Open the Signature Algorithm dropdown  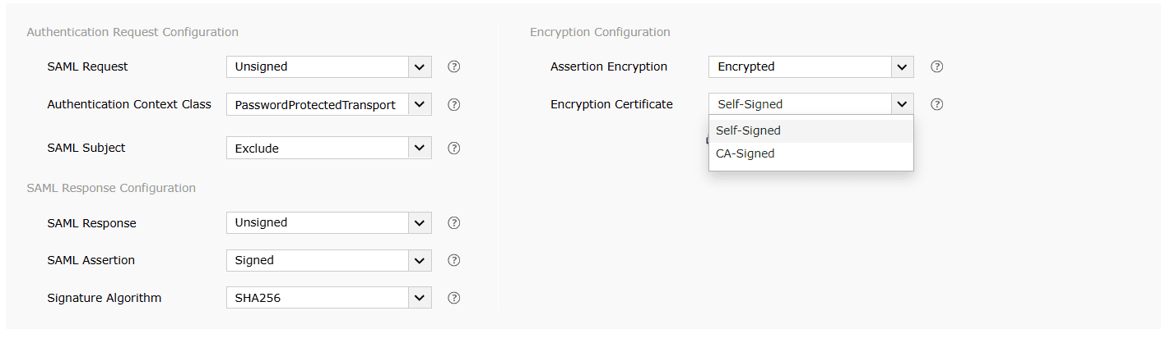pos(329,298)
